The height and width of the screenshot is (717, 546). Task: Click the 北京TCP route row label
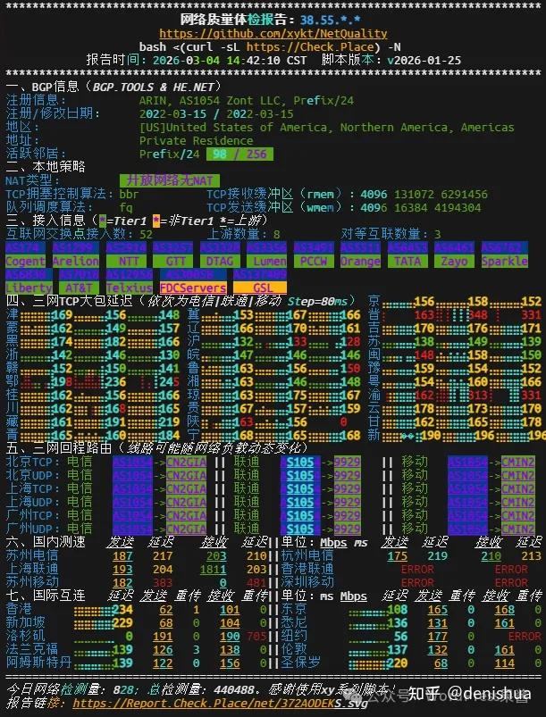[32, 462]
